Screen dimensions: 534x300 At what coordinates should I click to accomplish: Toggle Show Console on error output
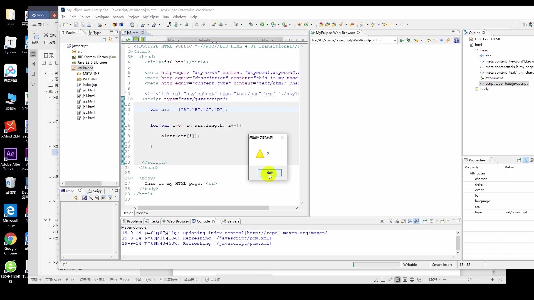click(416, 221)
